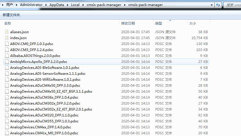Select the file name aliases.json
241x136 pixels.
click(20, 32)
